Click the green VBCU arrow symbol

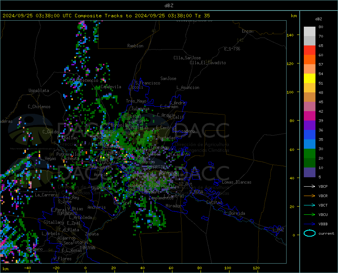(x=309, y=215)
